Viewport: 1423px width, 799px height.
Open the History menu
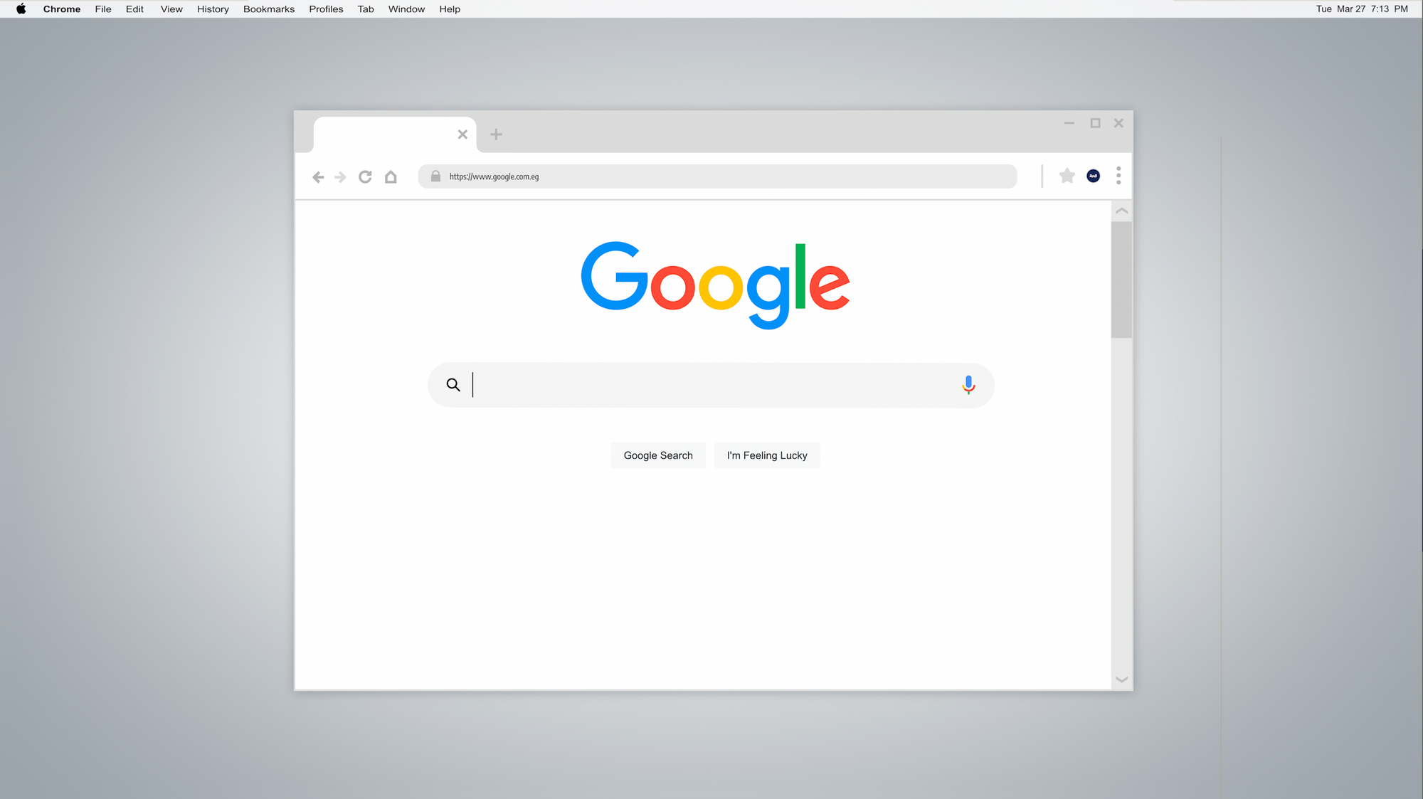pos(211,9)
